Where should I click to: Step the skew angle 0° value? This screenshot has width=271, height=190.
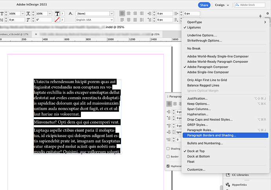[33, 20]
